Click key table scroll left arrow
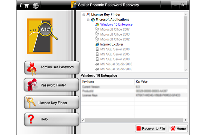Screen dimensions: 206x135 point(83,120)
